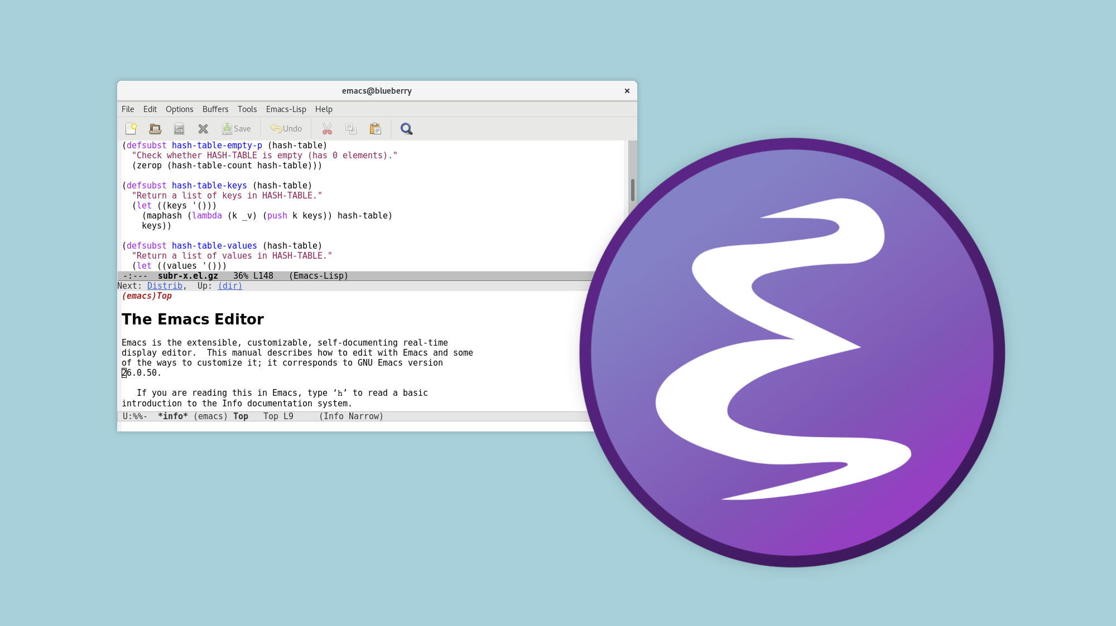
Task: Click the push keyword in the code
Action: coord(277,216)
